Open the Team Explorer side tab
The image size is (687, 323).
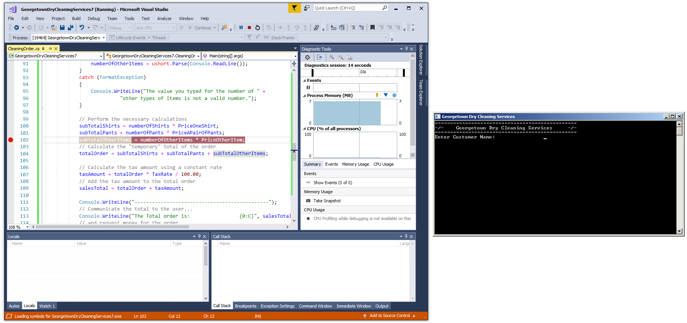click(x=421, y=92)
